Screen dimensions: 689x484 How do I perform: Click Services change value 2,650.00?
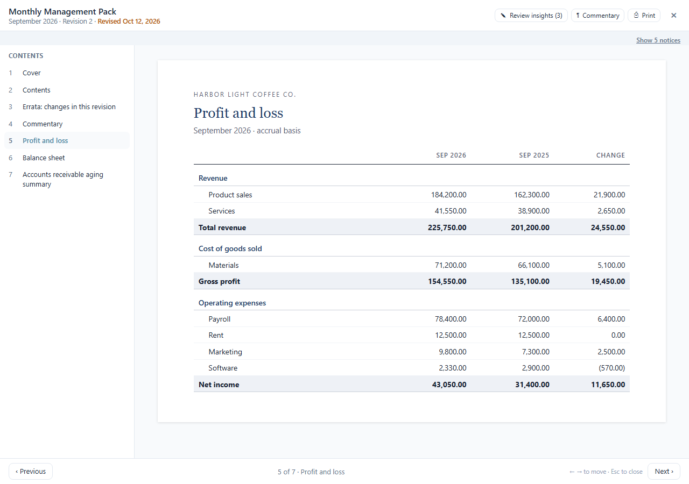(x=611, y=211)
